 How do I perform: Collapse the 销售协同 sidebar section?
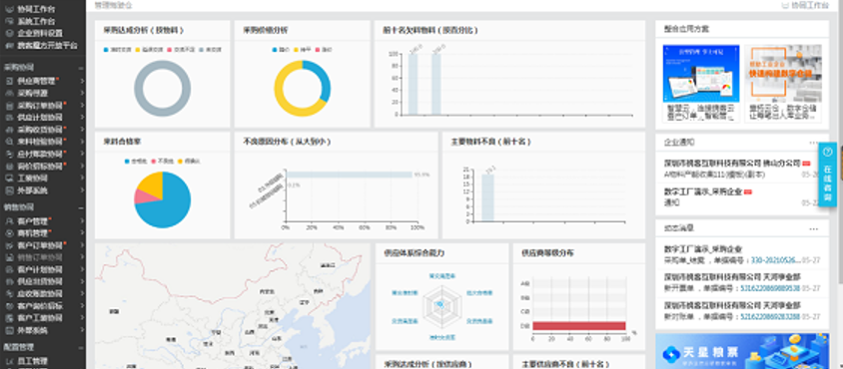point(81,207)
